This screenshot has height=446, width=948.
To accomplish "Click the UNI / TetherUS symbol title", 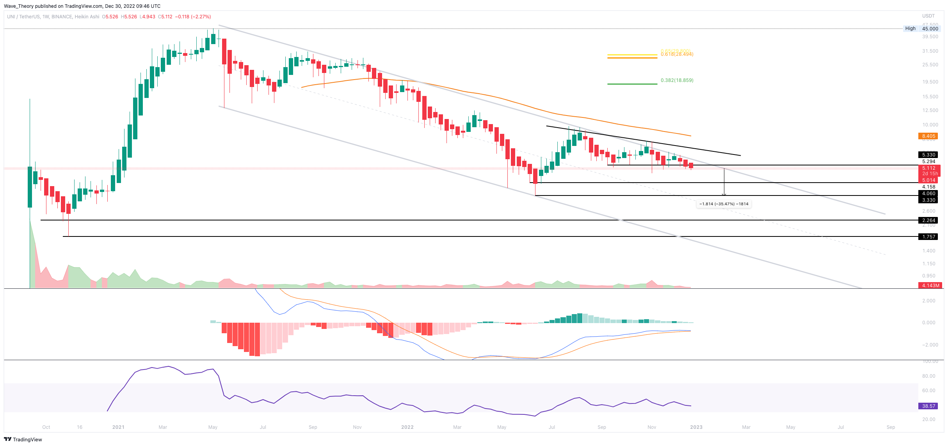I will 23,17.
